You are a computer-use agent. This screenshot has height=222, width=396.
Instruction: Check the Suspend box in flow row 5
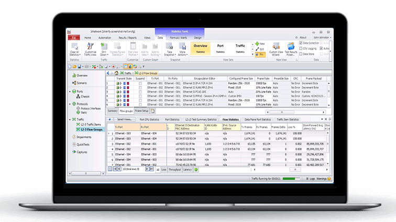140,100
